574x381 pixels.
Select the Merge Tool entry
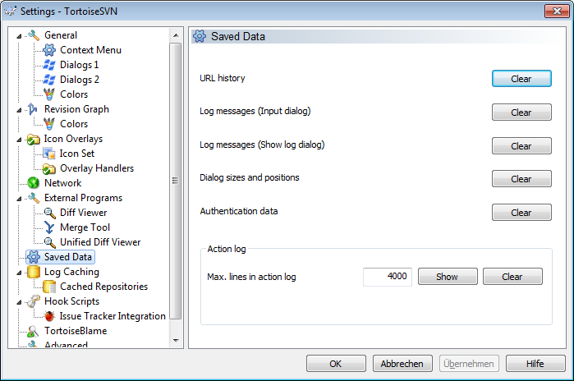click(85, 227)
